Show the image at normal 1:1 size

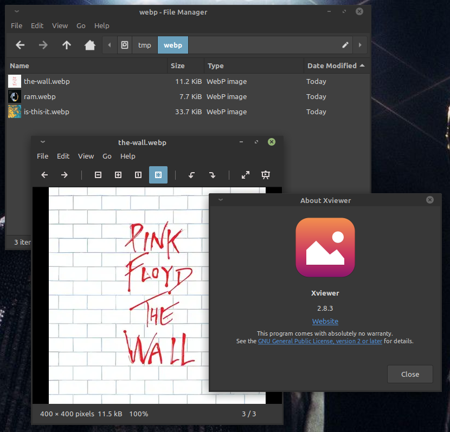(x=138, y=175)
